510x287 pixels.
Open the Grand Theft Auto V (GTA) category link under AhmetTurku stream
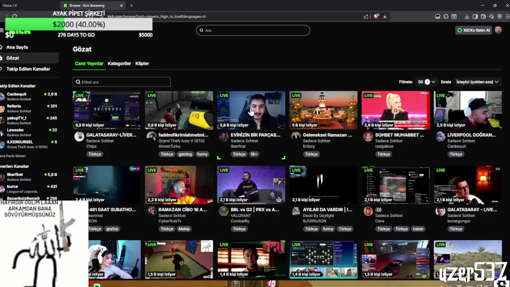tap(181, 141)
